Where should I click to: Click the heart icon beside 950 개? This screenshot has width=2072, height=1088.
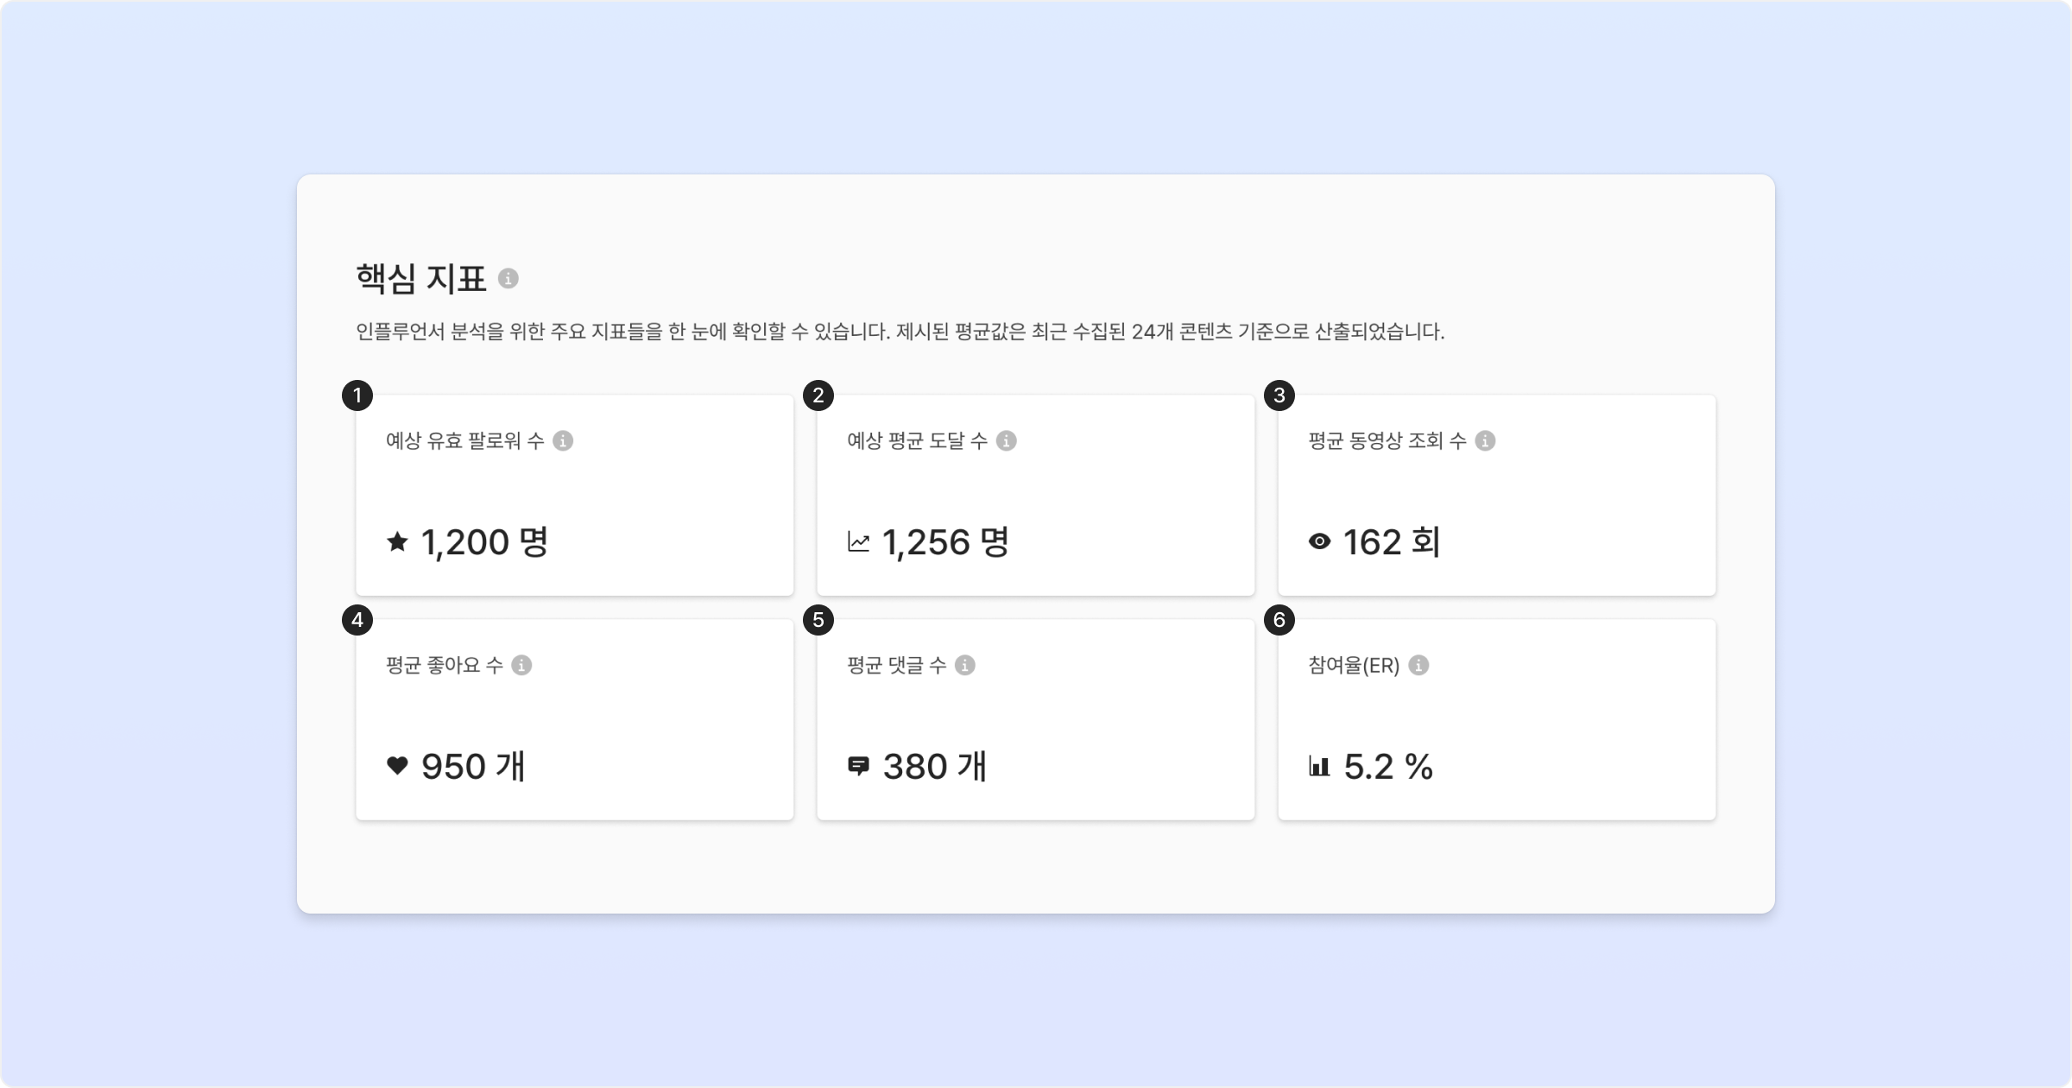point(397,766)
